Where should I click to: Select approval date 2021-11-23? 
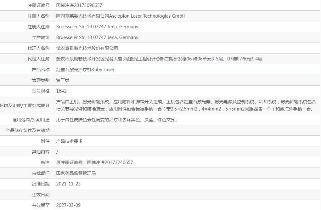coord(68,184)
